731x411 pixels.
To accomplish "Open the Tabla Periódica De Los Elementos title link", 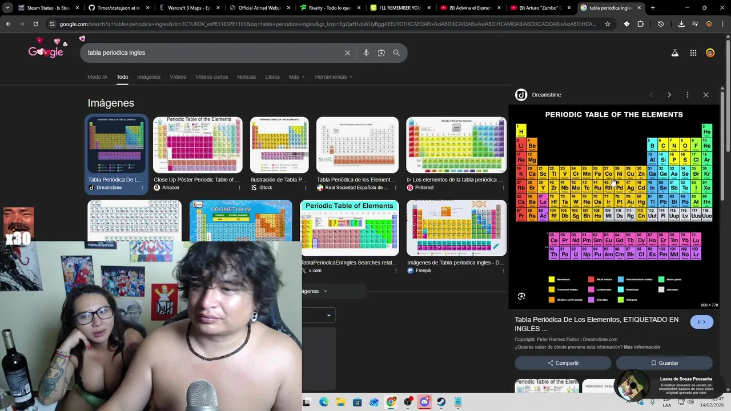I will pyautogui.click(x=597, y=324).
